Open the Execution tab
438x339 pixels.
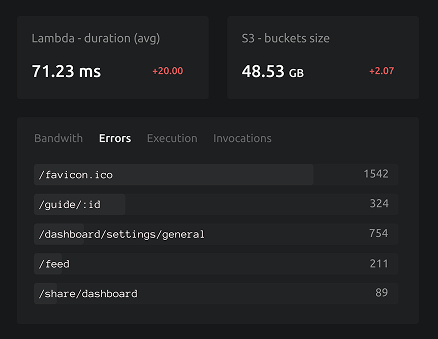(172, 139)
